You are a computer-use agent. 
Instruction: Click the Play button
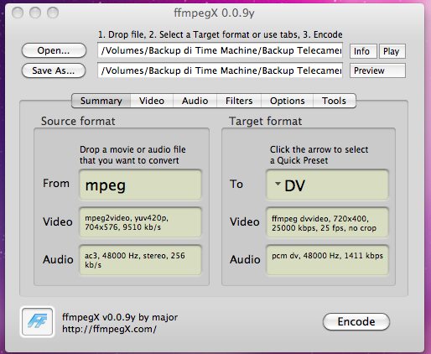pyautogui.click(x=392, y=51)
